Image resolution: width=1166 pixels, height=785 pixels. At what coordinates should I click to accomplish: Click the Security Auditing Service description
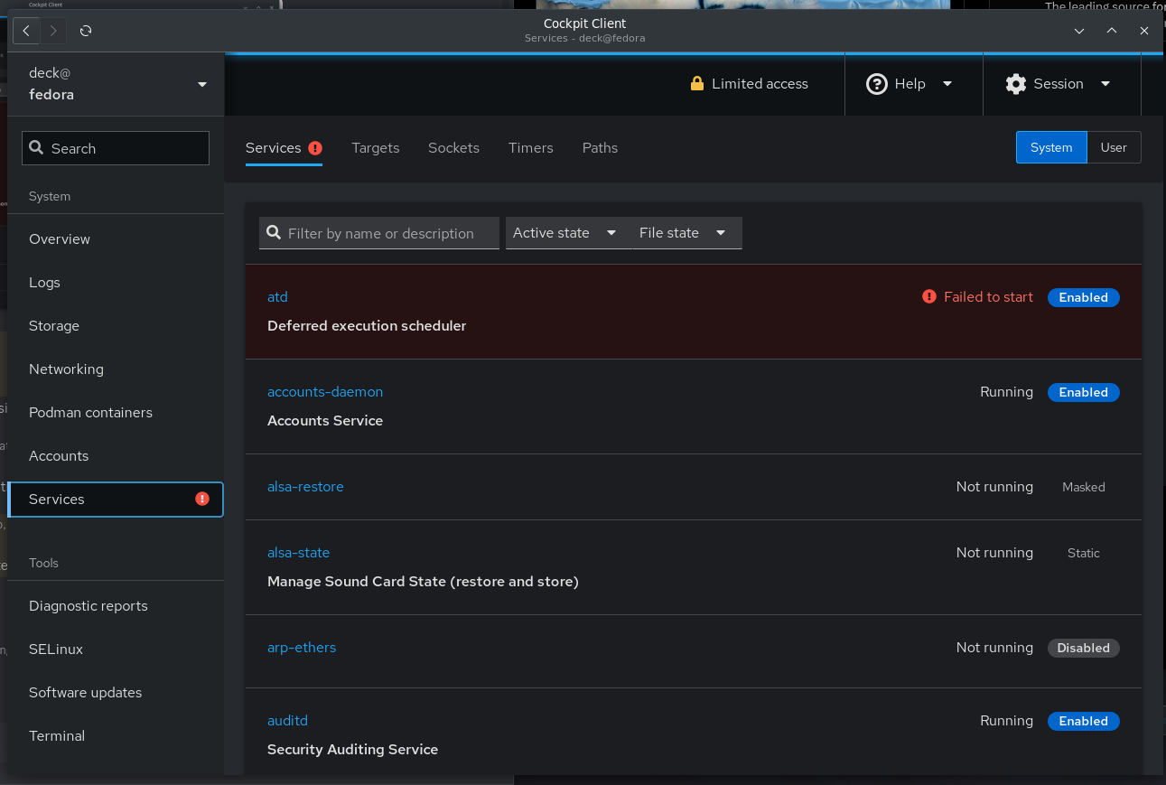coord(352,750)
